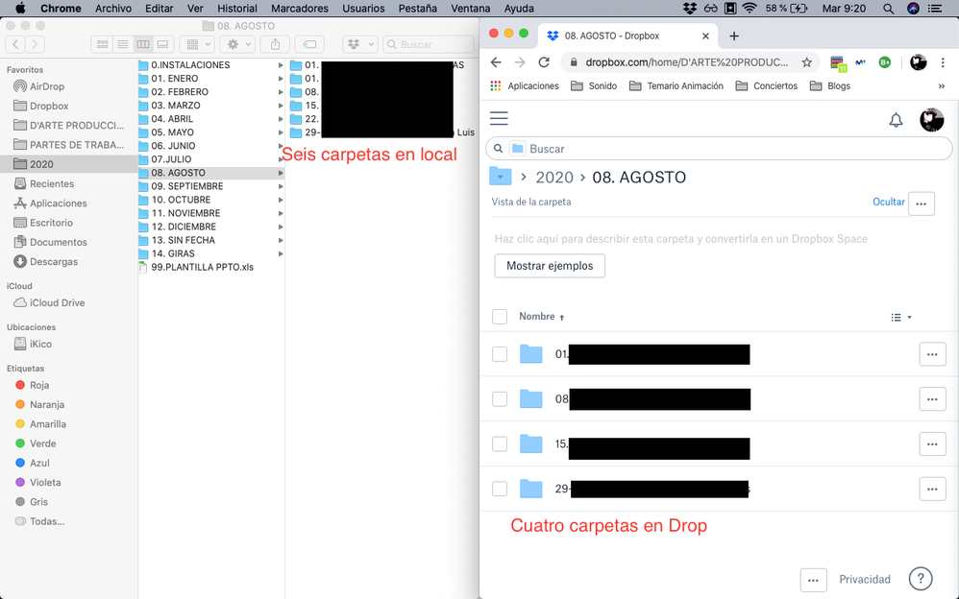Open the Conciertos bookmark folder
Viewport: 959px width, 599px height.
[x=767, y=86]
